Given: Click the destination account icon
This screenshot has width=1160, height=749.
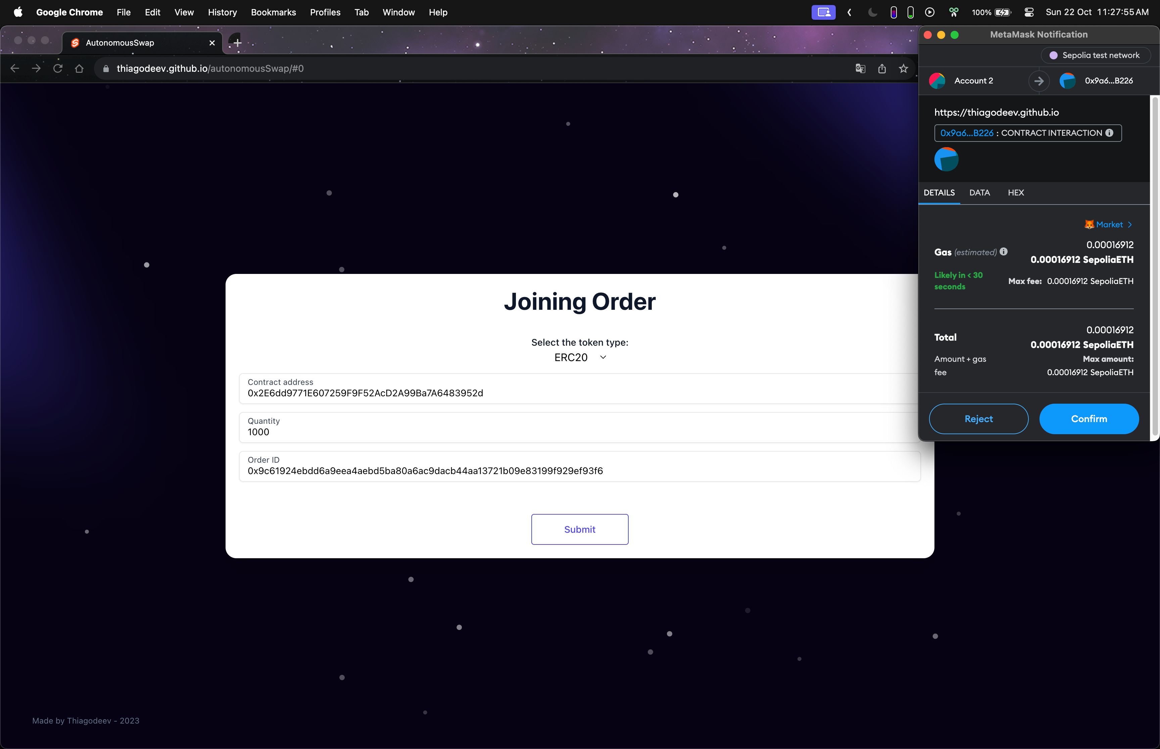Looking at the screenshot, I should point(1067,80).
